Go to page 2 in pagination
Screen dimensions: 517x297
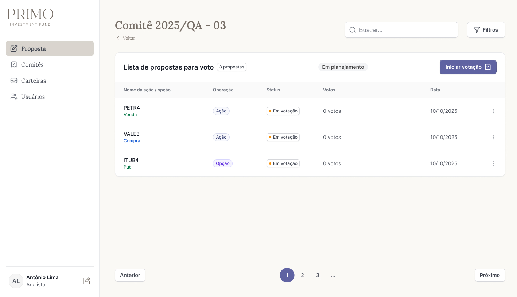pyautogui.click(x=302, y=275)
